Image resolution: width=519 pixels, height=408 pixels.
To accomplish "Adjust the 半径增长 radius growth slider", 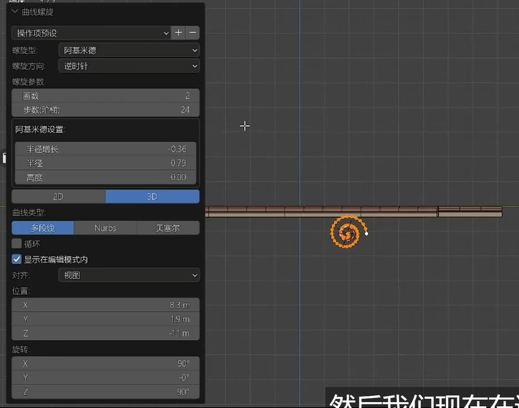I will pyautogui.click(x=106, y=149).
